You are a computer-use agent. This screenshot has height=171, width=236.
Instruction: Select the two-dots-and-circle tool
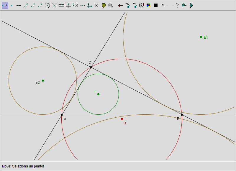pyautogui.click(x=76, y=5)
